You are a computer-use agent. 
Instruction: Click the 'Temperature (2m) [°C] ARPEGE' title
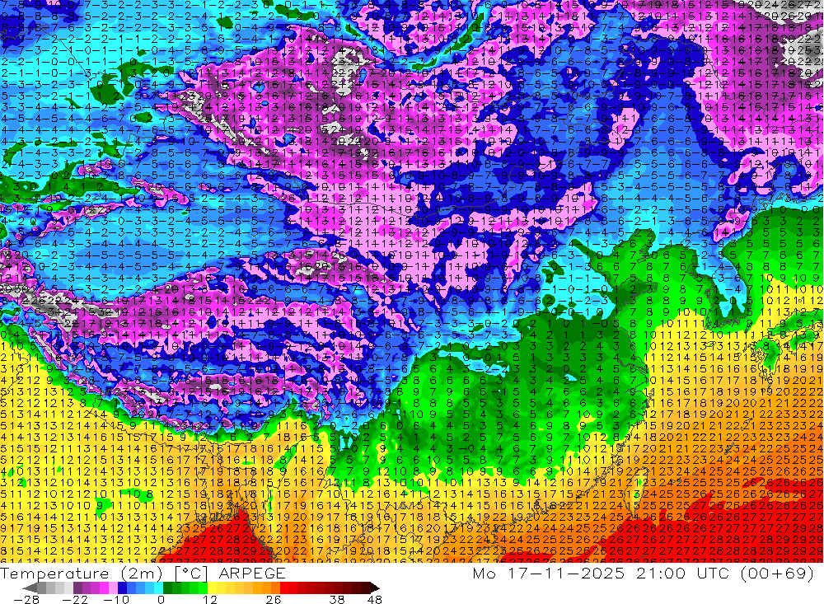pyautogui.click(x=143, y=573)
